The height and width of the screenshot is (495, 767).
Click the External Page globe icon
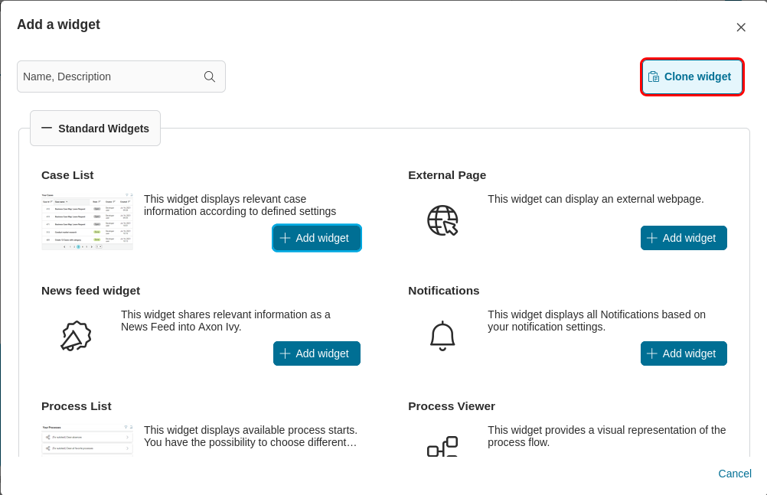442,220
